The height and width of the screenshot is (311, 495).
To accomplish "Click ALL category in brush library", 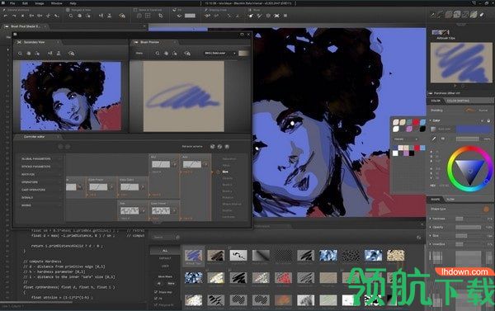I will [x=165, y=251].
